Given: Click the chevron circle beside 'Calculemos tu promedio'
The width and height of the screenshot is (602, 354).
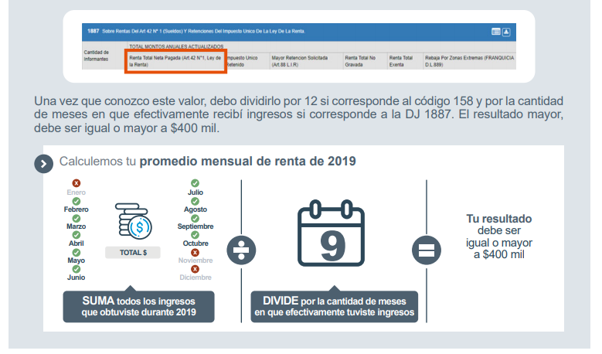Looking at the screenshot, I should point(43,164).
